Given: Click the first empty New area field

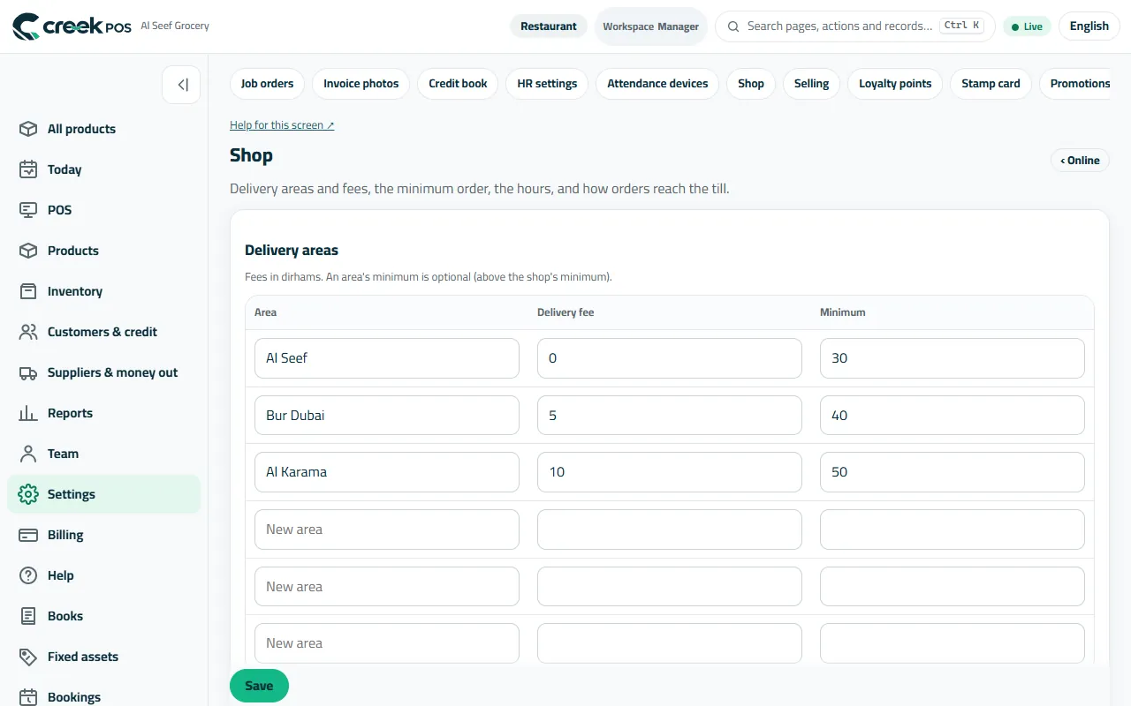Looking at the screenshot, I should coord(387,529).
